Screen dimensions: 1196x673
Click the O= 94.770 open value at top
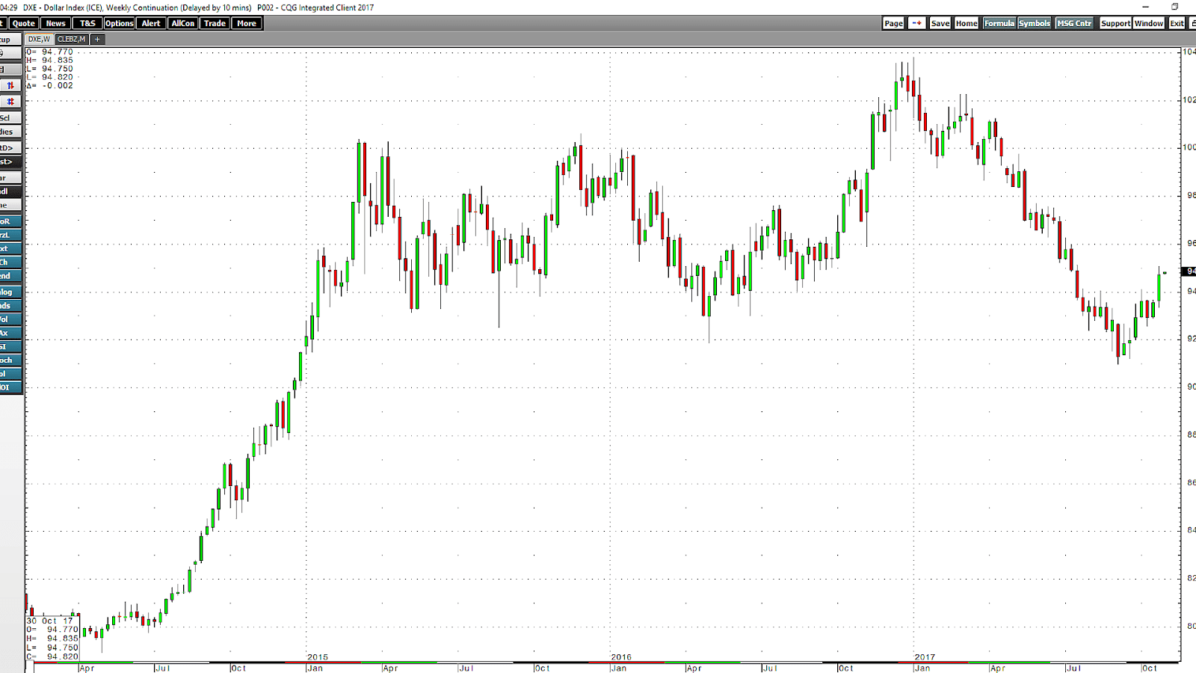[50, 52]
